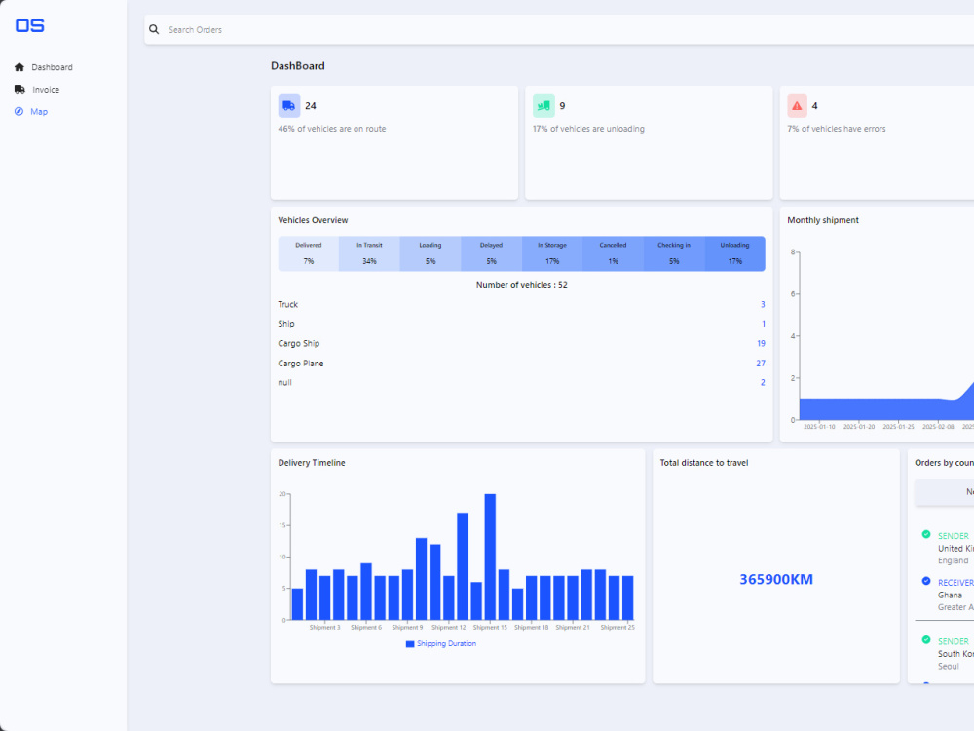
Task: Click the Map compass icon
Action: coord(19,112)
